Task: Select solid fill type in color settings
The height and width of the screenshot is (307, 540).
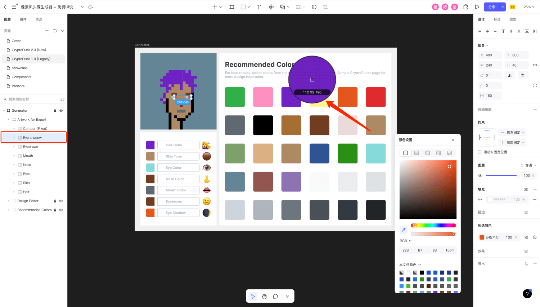Action: [x=406, y=153]
